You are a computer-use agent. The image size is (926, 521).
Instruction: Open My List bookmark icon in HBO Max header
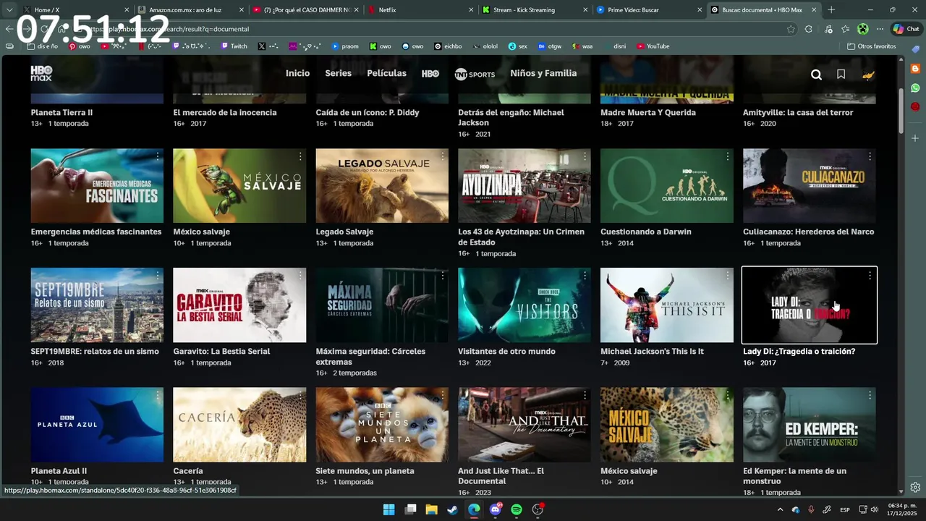pos(841,75)
